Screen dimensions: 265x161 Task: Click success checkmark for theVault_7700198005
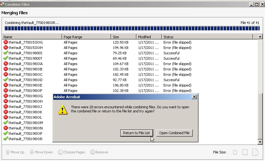6,53
